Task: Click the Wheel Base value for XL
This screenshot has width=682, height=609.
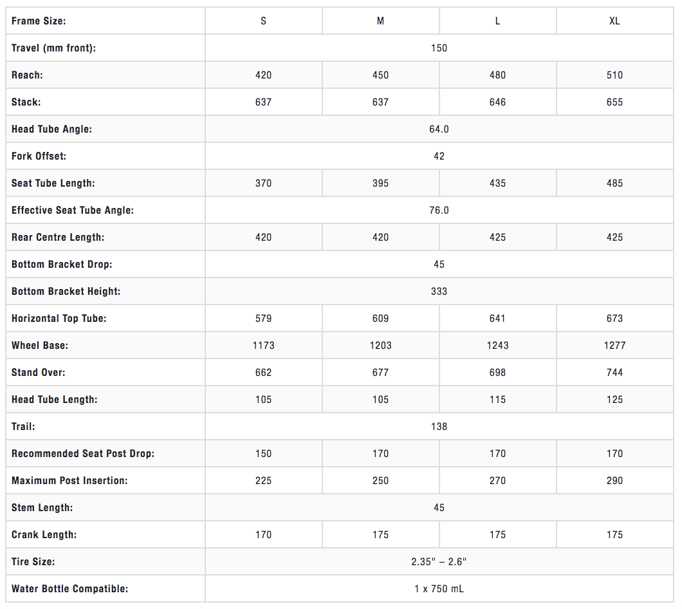Action: 614,346
